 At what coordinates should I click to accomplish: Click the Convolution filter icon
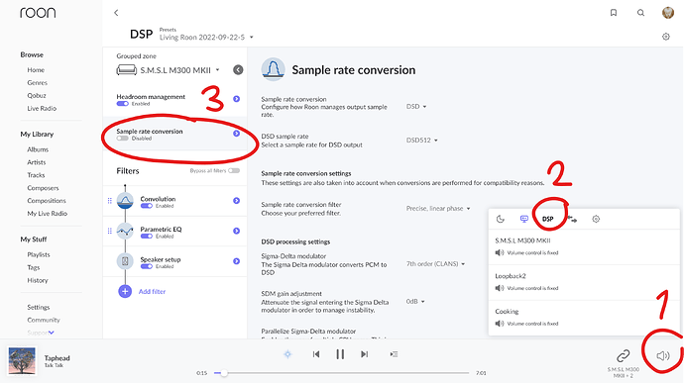pyautogui.click(x=125, y=201)
